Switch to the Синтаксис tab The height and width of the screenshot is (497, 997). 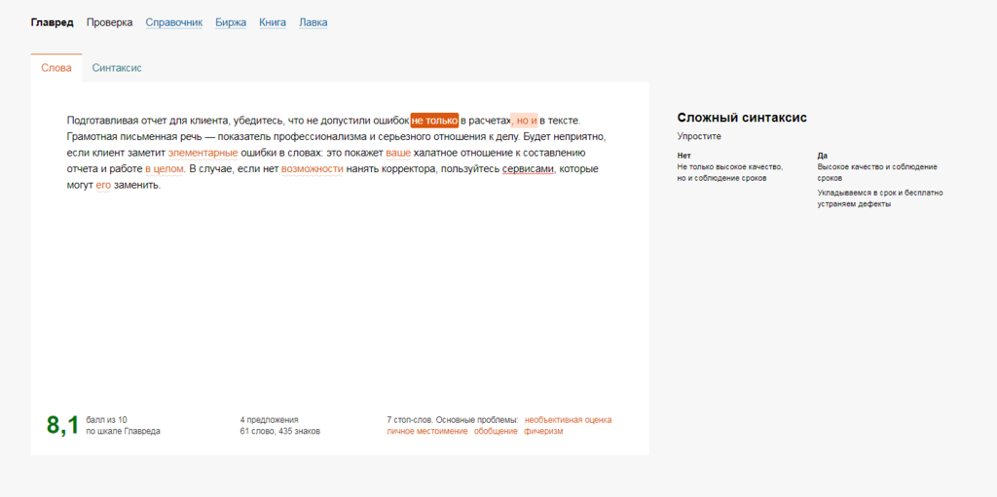117,68
